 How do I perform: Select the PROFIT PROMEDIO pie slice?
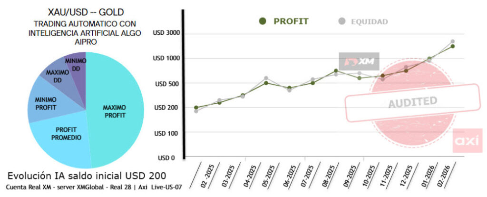click(x=66, y=134)
